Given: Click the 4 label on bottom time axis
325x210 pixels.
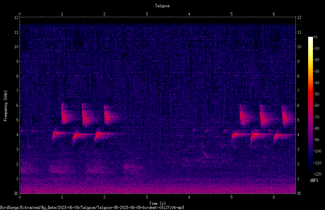Looking at the screenshot, I should coord(189,197).
